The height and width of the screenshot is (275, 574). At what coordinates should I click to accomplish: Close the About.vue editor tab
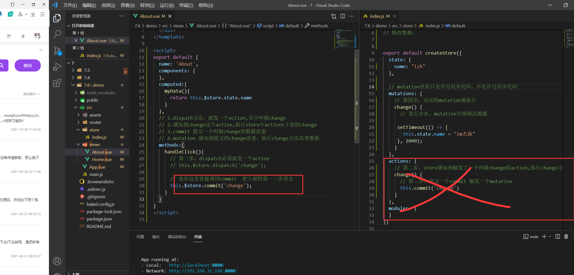[170, 16]
